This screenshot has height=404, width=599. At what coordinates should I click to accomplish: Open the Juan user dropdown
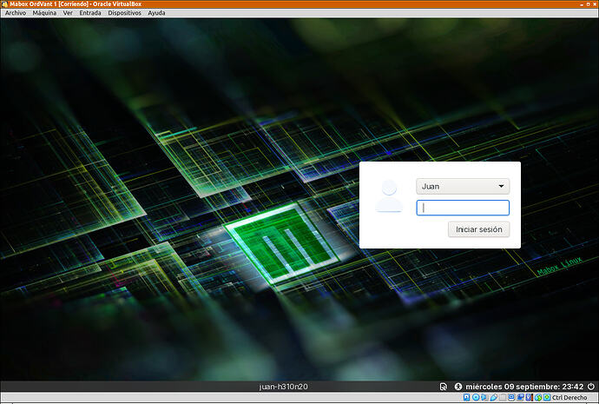click(463, 186)
